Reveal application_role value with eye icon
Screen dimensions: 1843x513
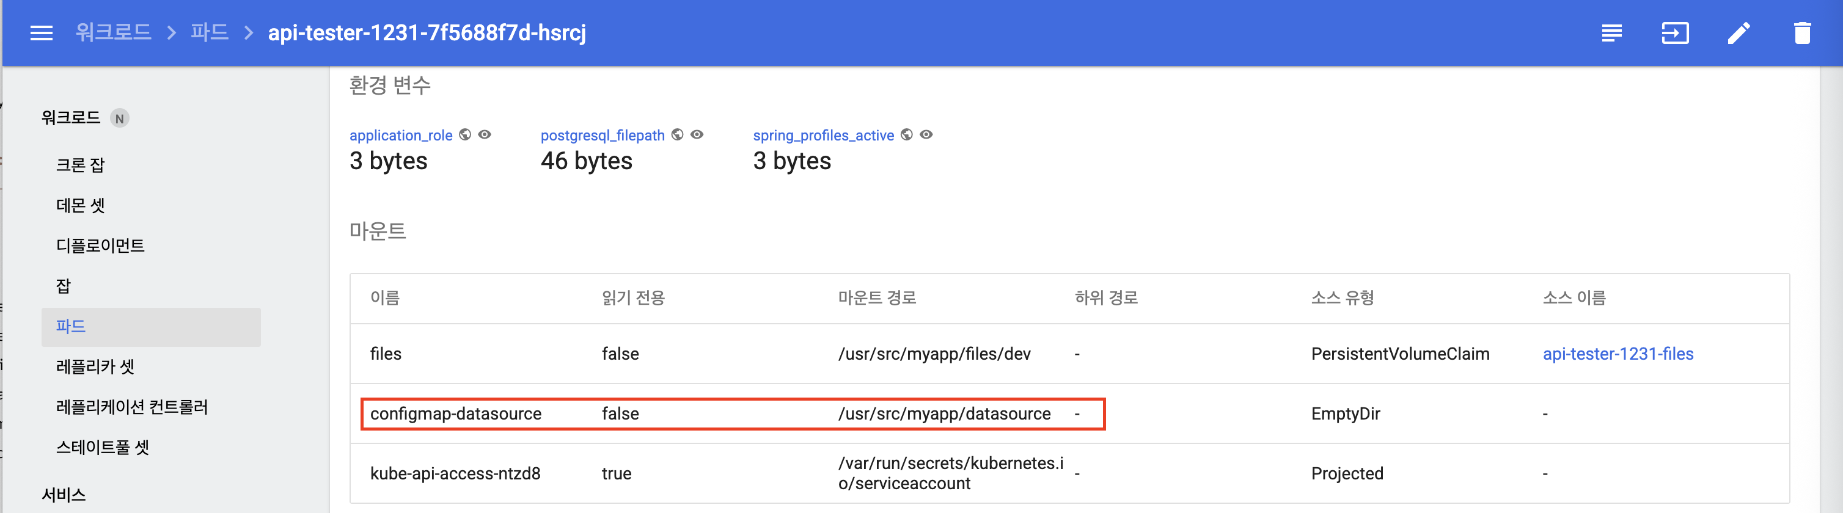pyautogui.click(x=485, y=134)
